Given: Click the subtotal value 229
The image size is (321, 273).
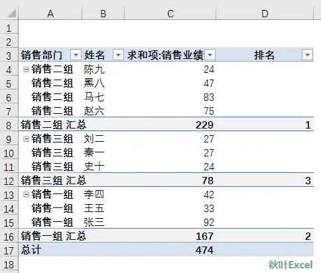Looking at the screenshot, I should coord(204,125).
